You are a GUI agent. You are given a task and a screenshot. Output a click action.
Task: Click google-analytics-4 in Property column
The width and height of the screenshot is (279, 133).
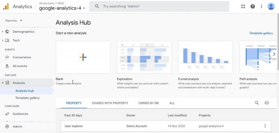coord(211,126)
